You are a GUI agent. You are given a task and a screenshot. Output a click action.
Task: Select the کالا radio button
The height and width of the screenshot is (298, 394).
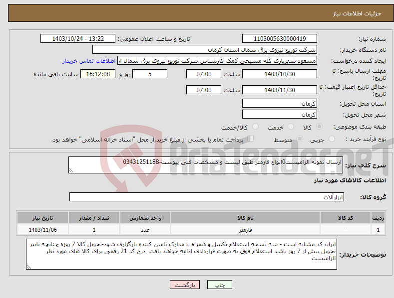pos(320,127)
